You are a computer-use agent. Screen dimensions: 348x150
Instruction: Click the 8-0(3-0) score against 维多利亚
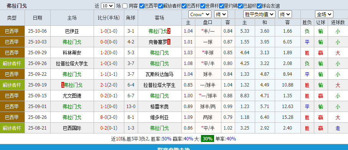coord(109,117)
